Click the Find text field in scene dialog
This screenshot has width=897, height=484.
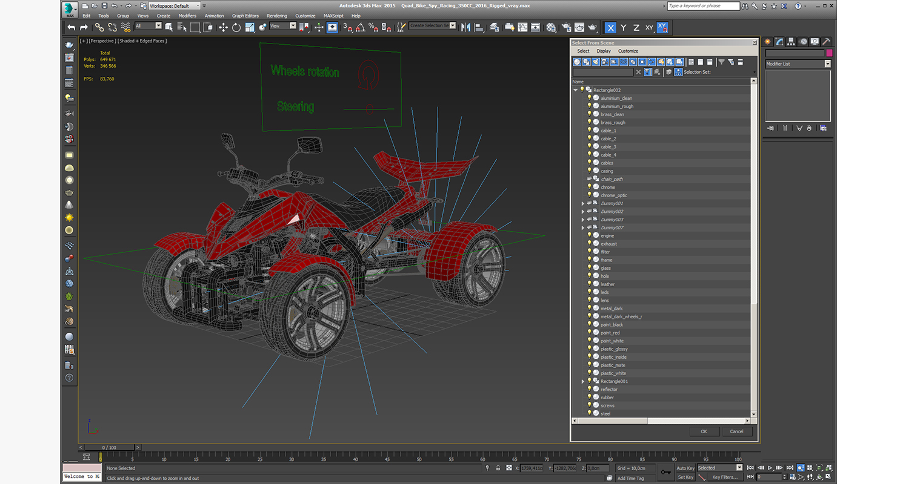[603, 72]
